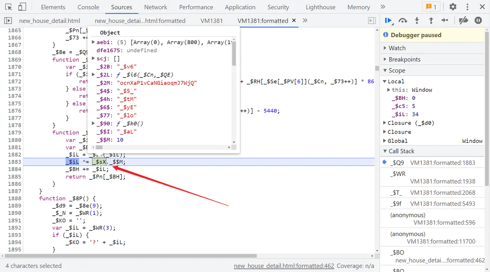Step out of current function

[431, 21]
